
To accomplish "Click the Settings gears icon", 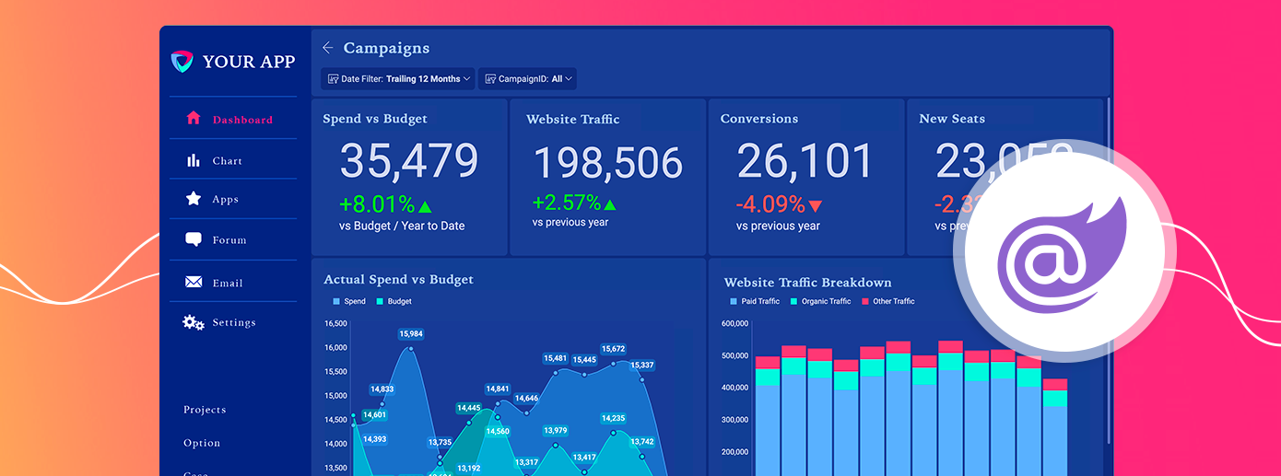I will point(194,322).
